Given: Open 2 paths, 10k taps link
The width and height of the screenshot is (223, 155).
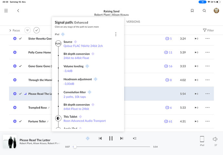Looking at the screenshot, I should coord(75,97).
